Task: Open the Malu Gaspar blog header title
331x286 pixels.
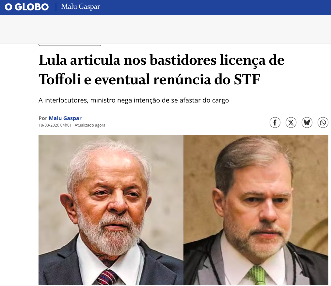Action: tap(80, 7)
